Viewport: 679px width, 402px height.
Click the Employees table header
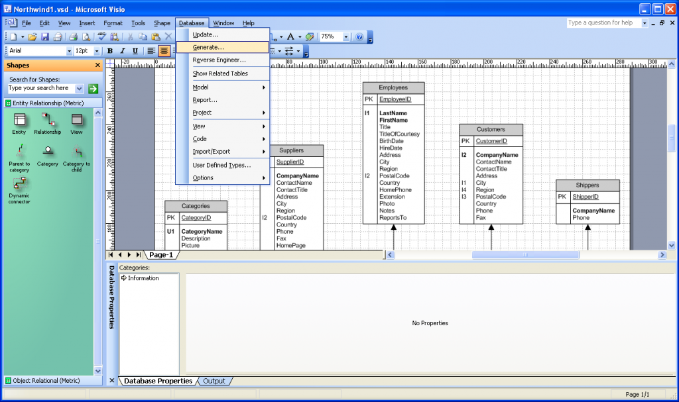pyautogui.click(x=394, y=88)
